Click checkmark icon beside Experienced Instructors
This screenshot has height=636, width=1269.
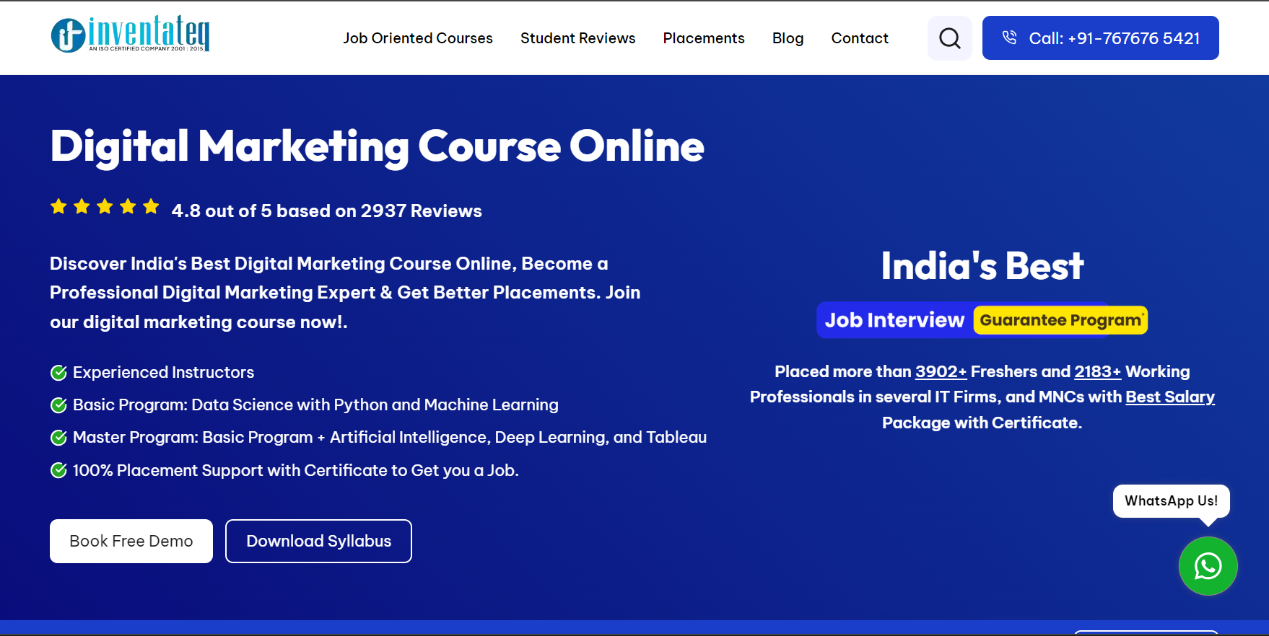point(58,373)
